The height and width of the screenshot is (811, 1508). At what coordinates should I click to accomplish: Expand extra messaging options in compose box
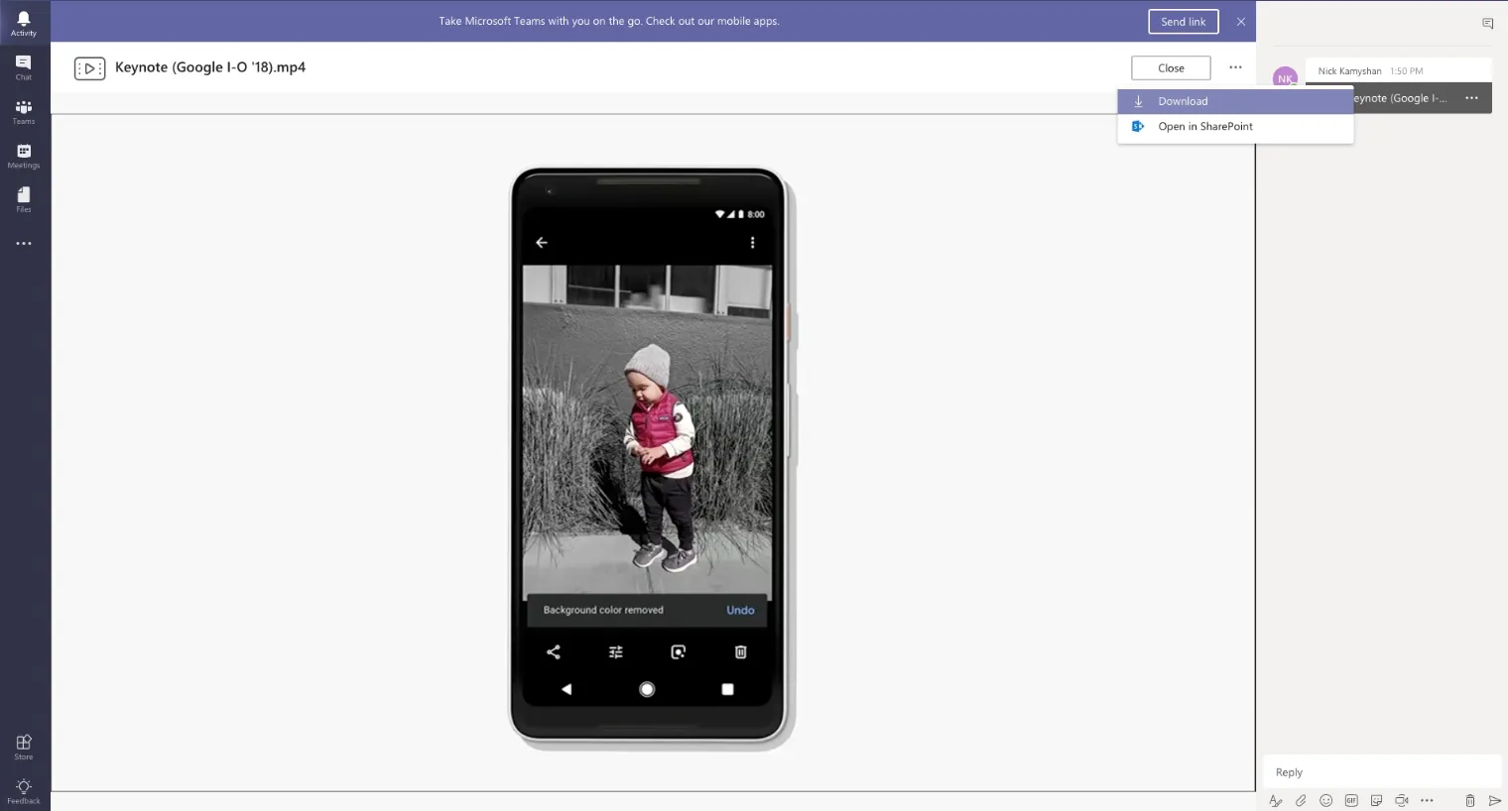[x=1428, y=800]
